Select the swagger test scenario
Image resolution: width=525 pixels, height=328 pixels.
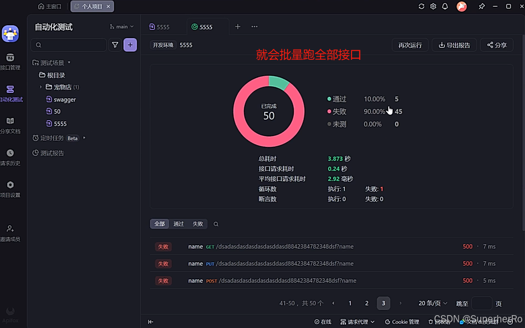[65, 99]
